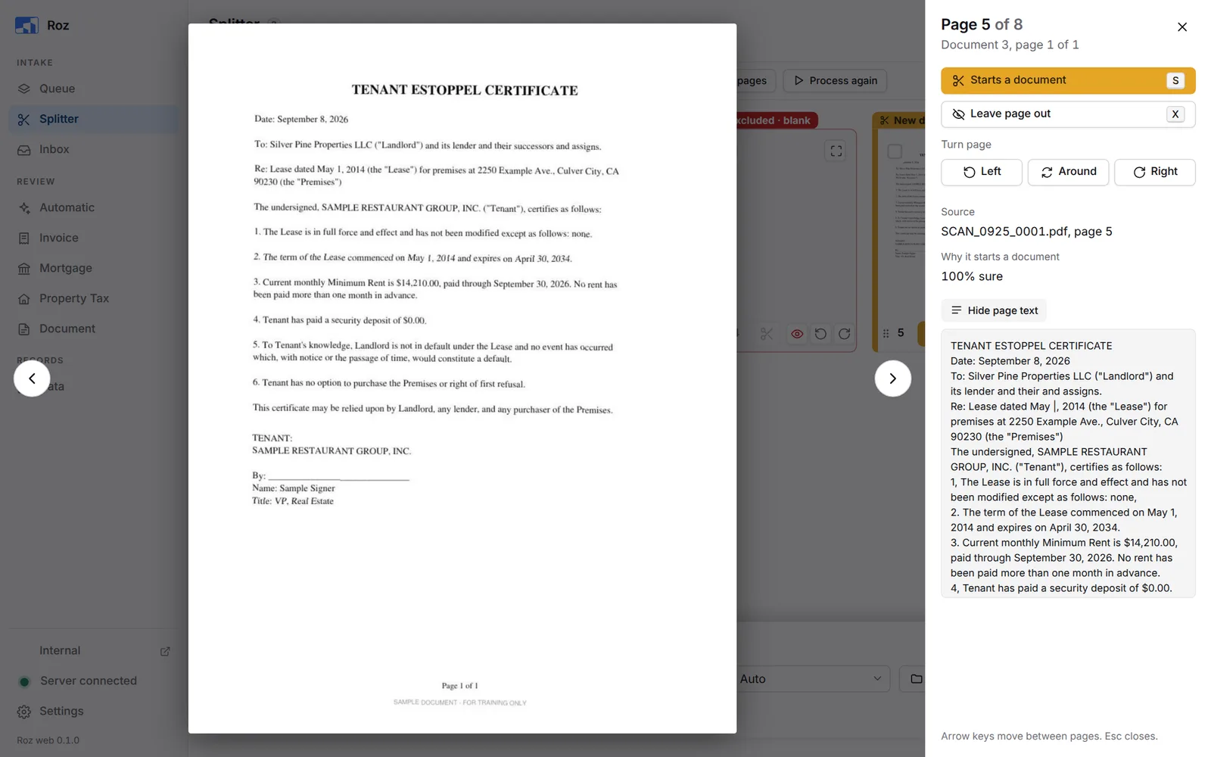
Task: Turn page Right
Action: tap(1155, 172)
